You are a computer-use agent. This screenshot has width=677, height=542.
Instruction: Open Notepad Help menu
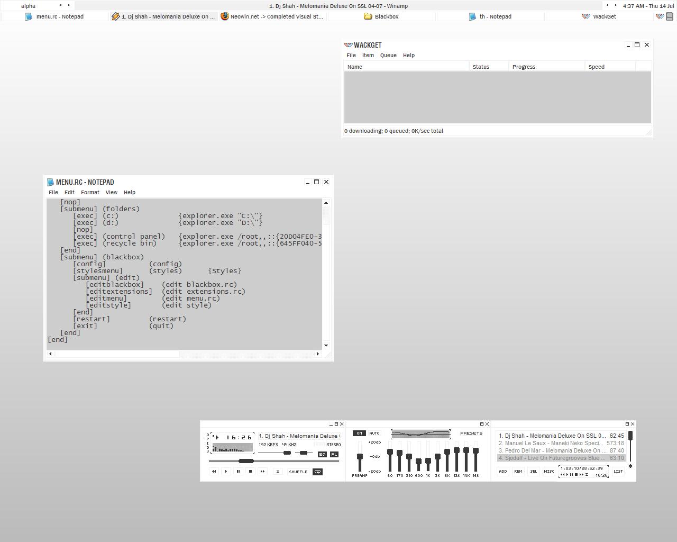130,192
